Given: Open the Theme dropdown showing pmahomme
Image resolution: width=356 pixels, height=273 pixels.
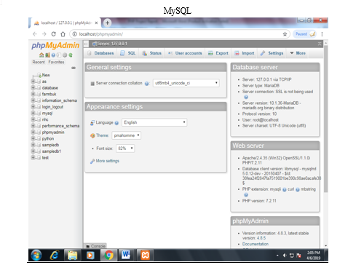Looking at the screenshot, I should pos(127,135).
